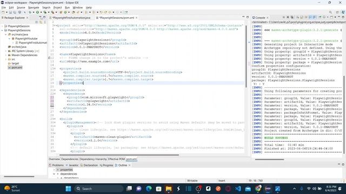Select the Java perspective icon
The image size is (346, 194).
click(343, 12)
